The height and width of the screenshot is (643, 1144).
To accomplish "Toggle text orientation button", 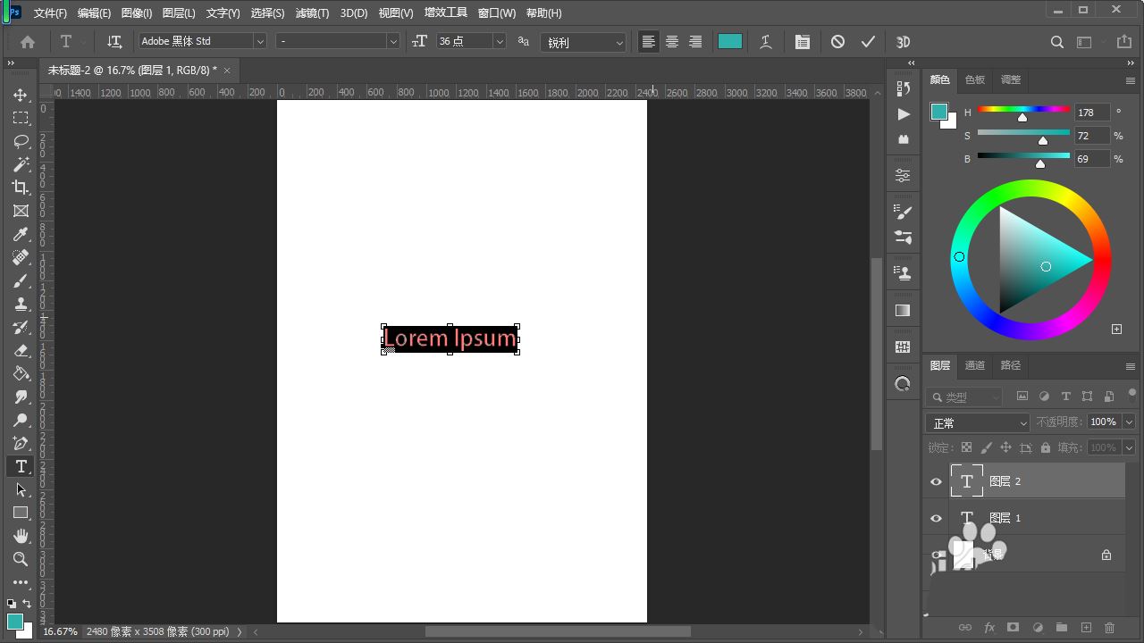I will pos(114,42).
